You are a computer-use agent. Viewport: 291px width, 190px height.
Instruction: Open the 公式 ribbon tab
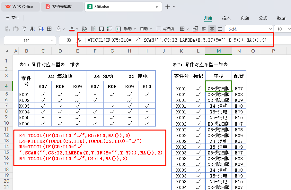[263, 18]
